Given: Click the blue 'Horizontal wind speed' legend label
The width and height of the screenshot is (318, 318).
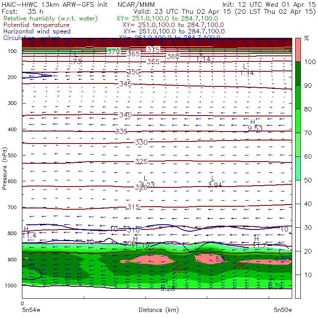Looking at the screenshot, I should click(37, 31).
